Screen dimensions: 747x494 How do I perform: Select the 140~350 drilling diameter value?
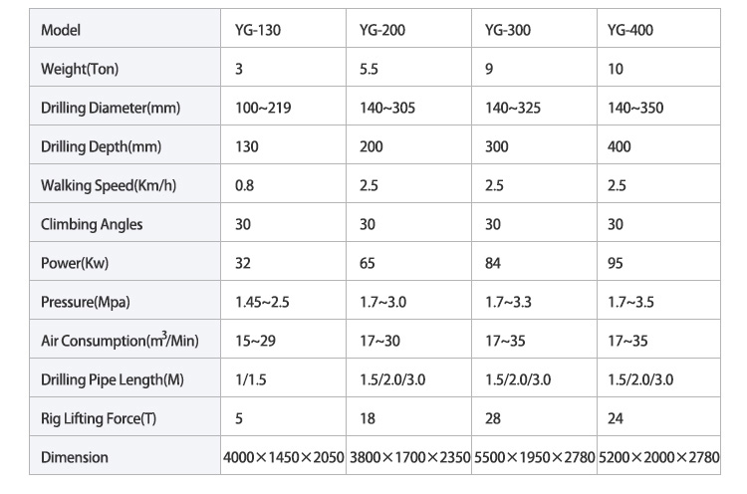[x=634, y=108]
